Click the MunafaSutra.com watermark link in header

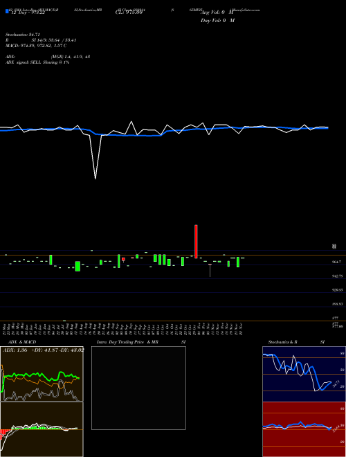245,10
